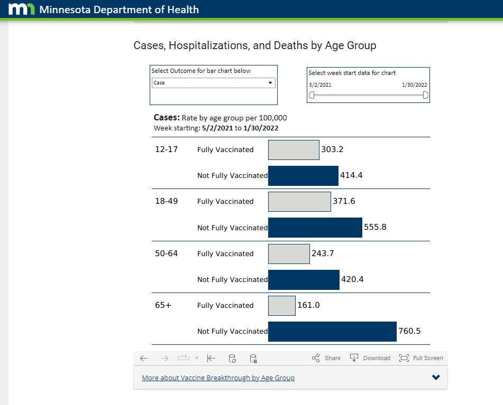
Task: Click the replay animation icon
Action: coord(183,358)
